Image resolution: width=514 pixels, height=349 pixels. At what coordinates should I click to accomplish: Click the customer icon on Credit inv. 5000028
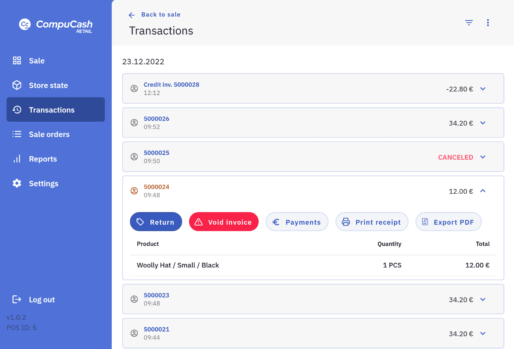click(x=134, y=88)
